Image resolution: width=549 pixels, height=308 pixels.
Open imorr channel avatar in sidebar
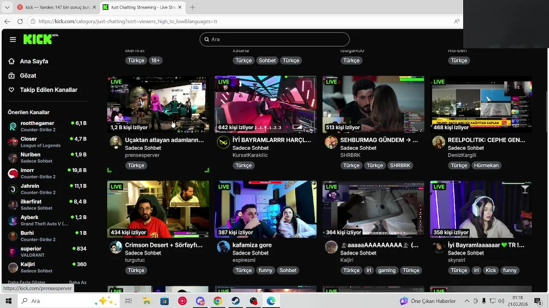(x=13, y=173)
